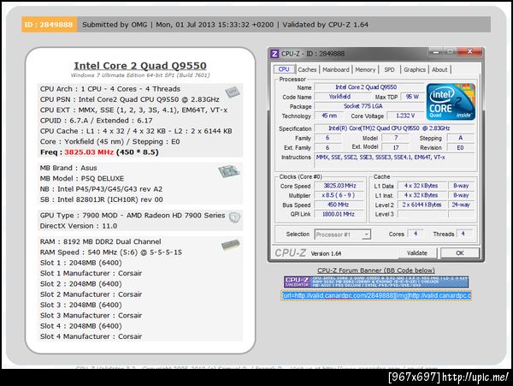This screenshot has height=386, width=513.
Task: Click the Validate button
Action: point(417,253)
